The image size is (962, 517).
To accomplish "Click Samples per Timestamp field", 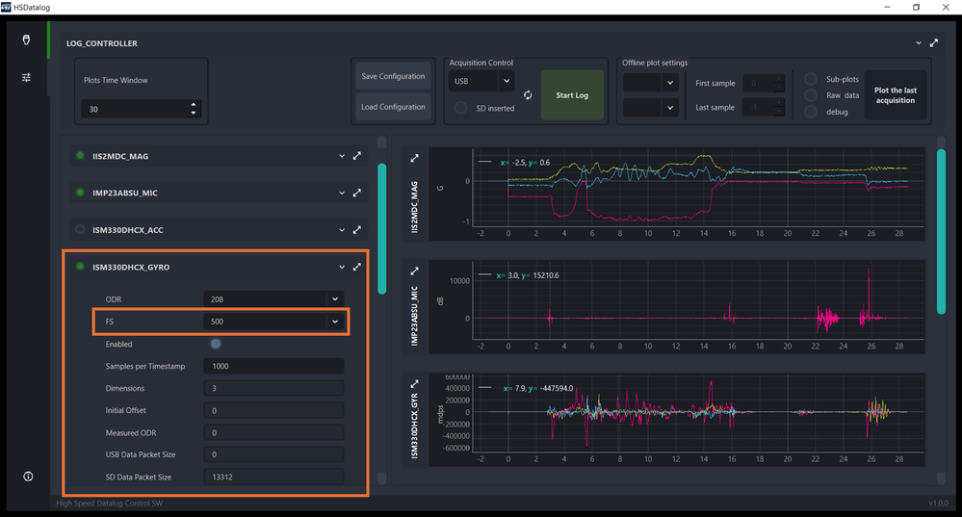I will 273,366.
